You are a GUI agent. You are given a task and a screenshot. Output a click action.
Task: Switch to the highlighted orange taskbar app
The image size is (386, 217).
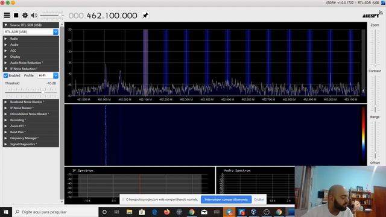click(229, 212)
